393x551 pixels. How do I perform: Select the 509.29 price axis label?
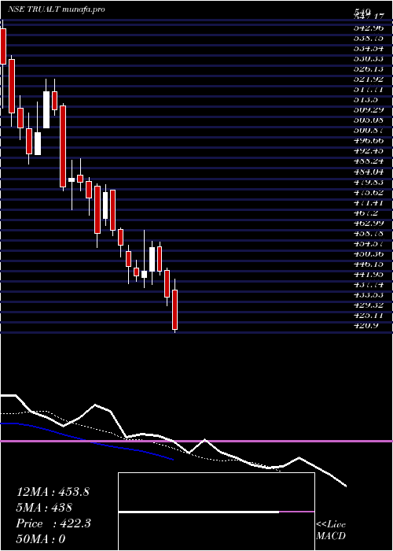pos(369,110)
